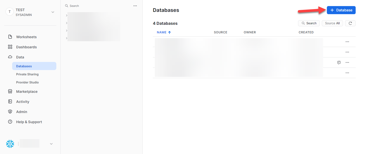Screen dimensions: 365x154
Task: Click the Snowflake logo at bottom left
Action: (x=10, y=144)
